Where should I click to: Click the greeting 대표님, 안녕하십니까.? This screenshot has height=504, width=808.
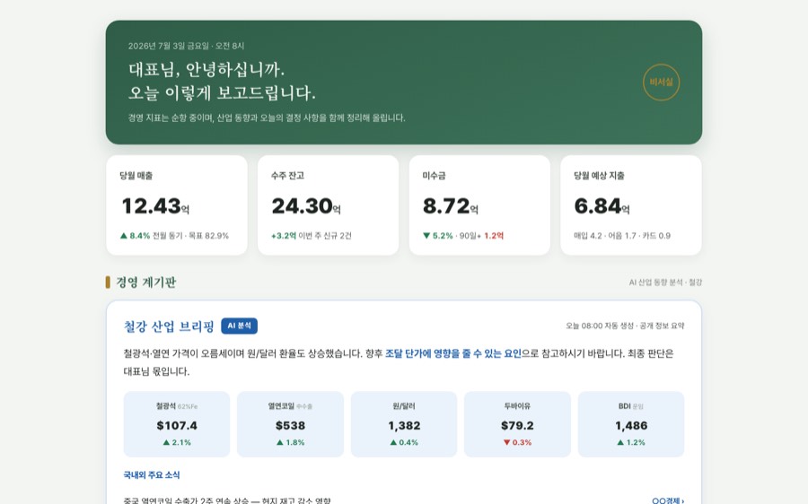pos(206,69)
